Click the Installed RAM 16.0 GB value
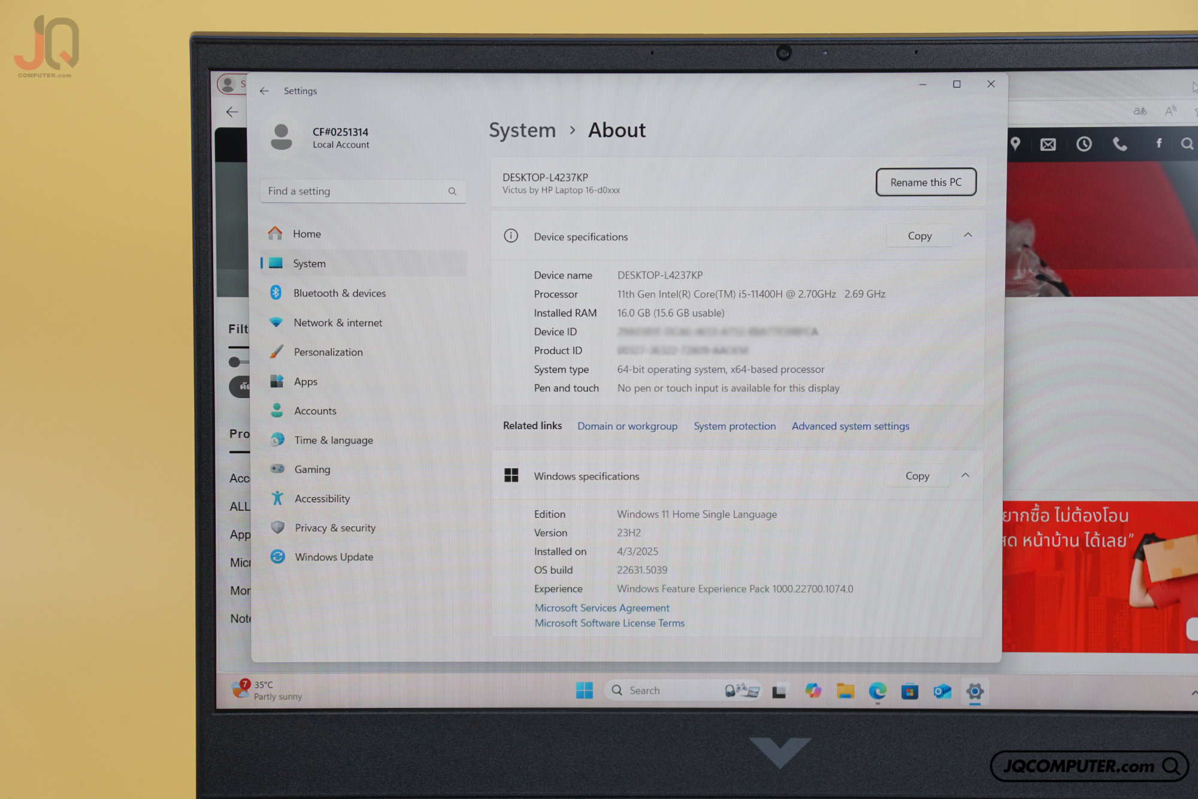 (671, 313)
